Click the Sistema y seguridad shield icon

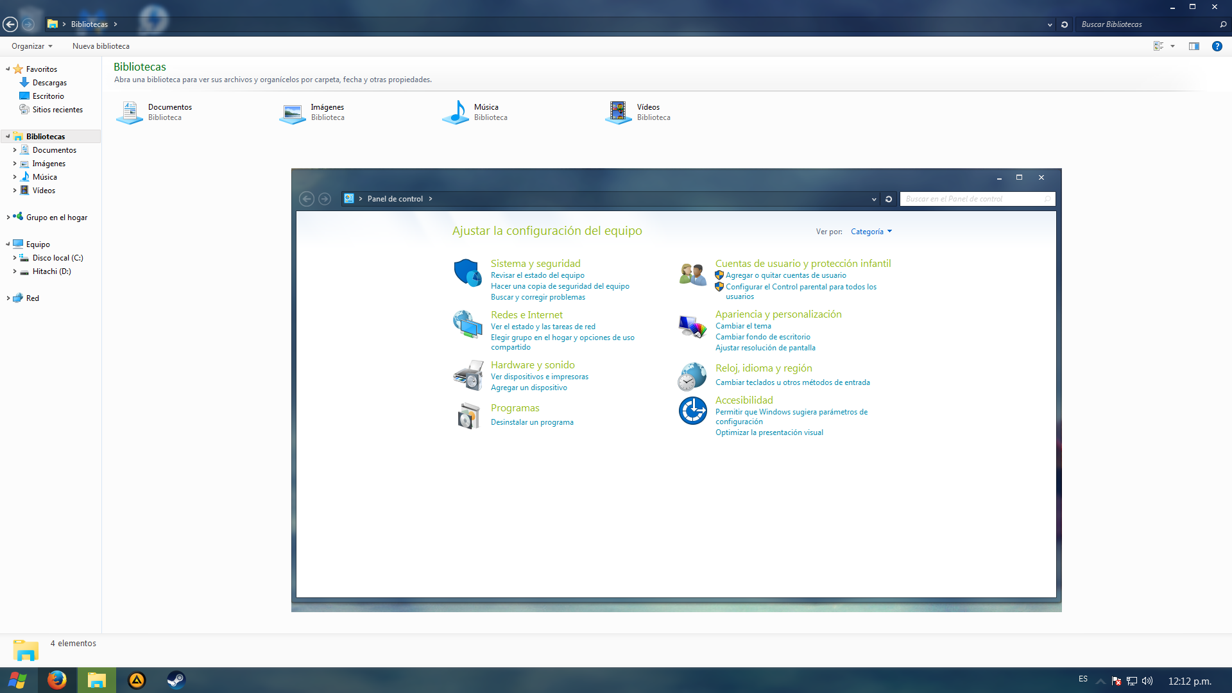(x=468, y=274)
